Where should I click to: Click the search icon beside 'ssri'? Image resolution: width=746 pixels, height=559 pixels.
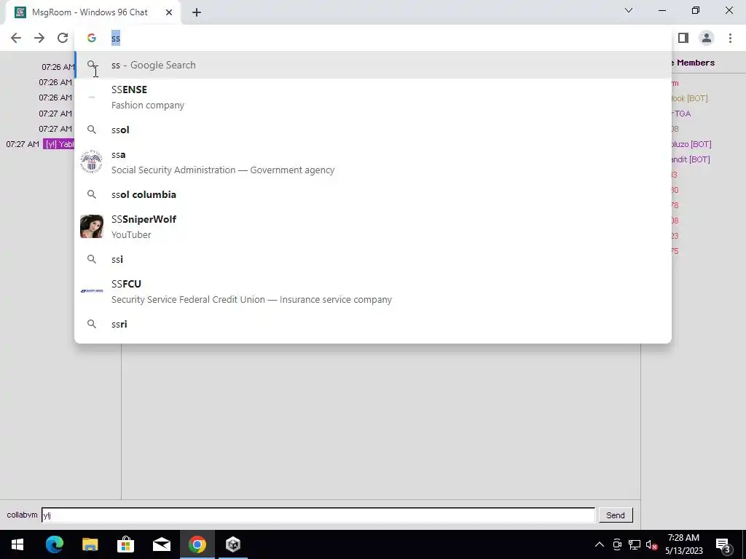coord(91,324)
